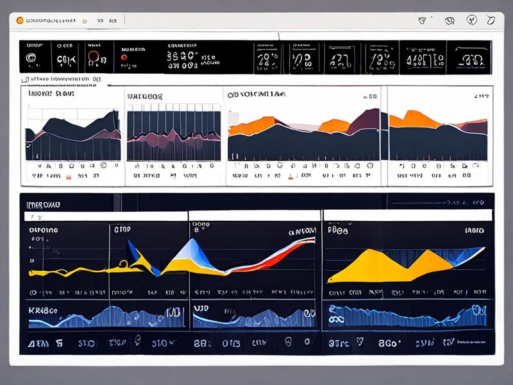Viewport: 513px width, 385px height.
Task: Click the solid orange circle logo in the title bar
Action: (x=20, y=21)
